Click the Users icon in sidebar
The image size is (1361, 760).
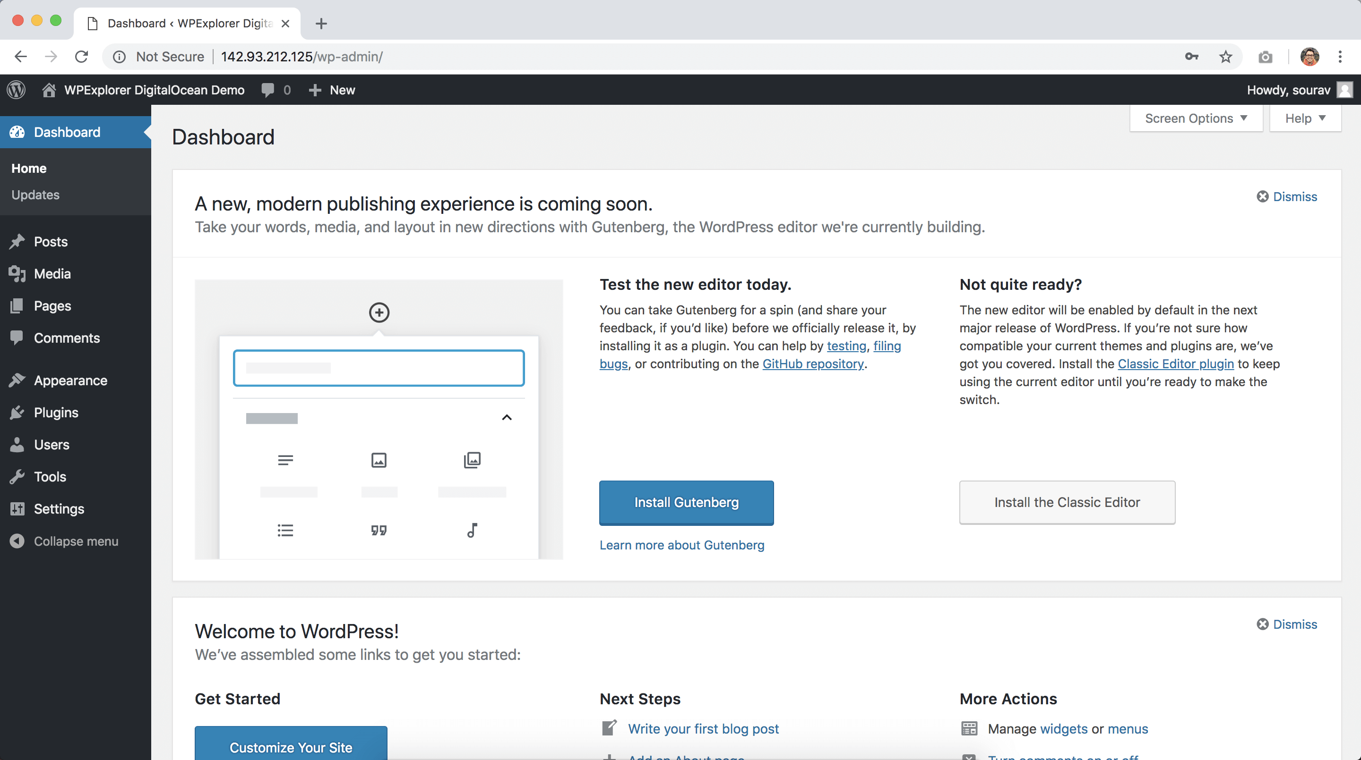[x=18, y=444]
